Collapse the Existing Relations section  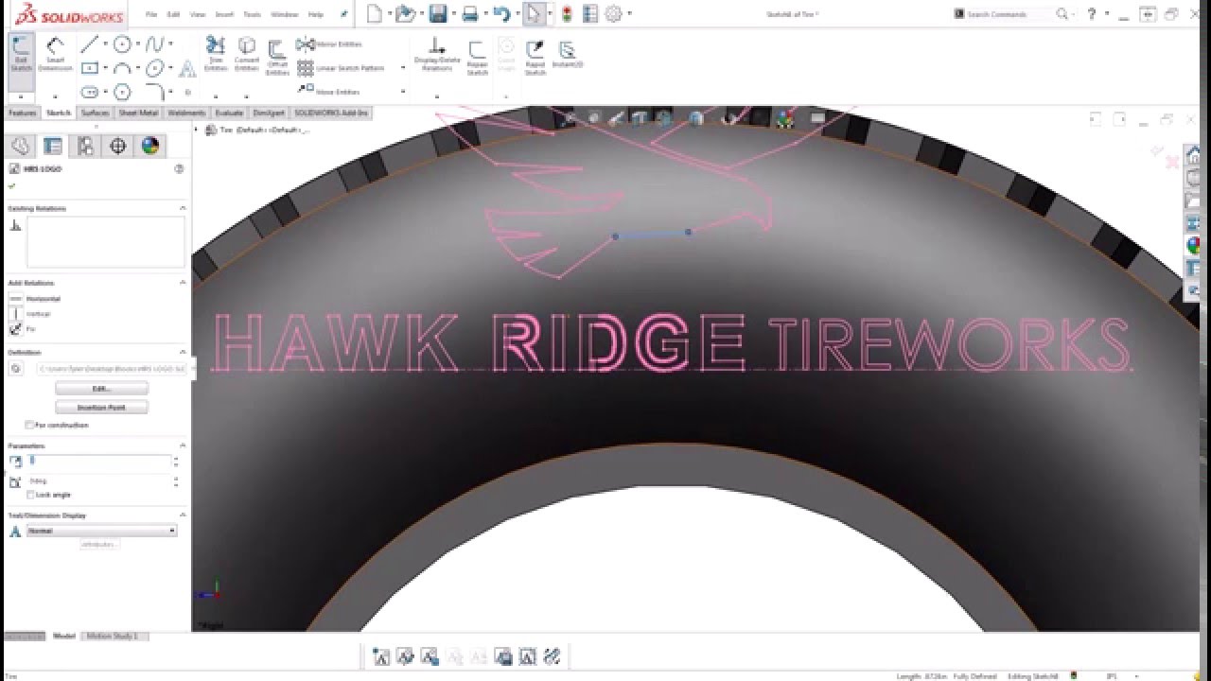[183, 208]
